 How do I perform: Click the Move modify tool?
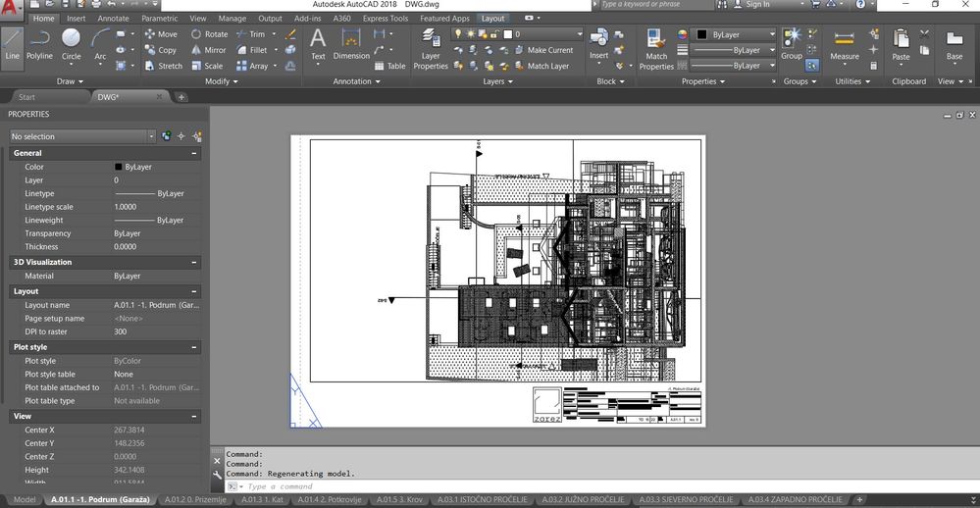click(x=161, y=34)
